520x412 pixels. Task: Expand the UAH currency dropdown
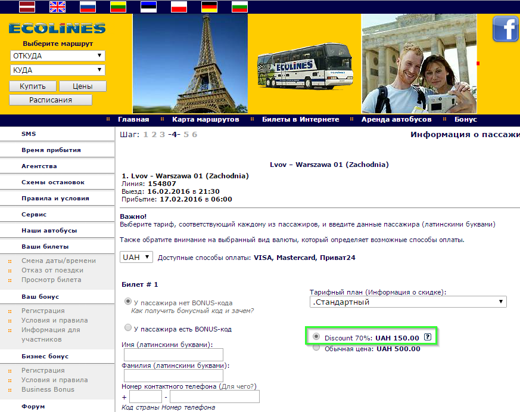point(136,258)
